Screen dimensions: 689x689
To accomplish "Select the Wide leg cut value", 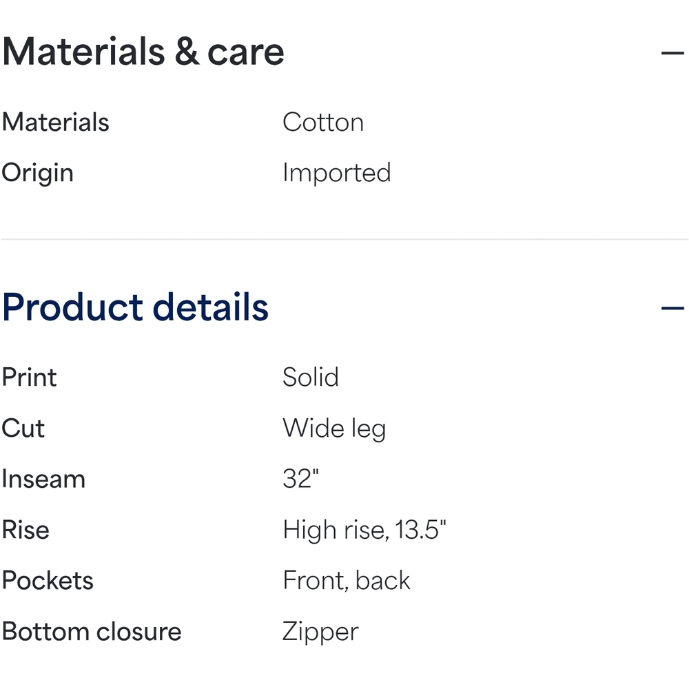I will point(334,429).
